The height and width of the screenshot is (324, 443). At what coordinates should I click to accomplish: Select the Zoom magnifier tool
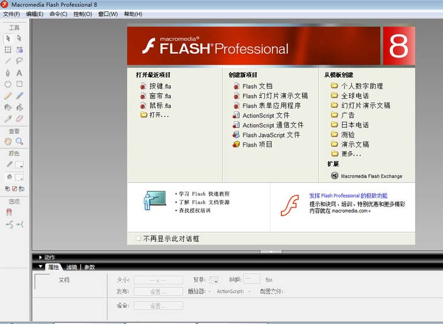tap(19, 141)
